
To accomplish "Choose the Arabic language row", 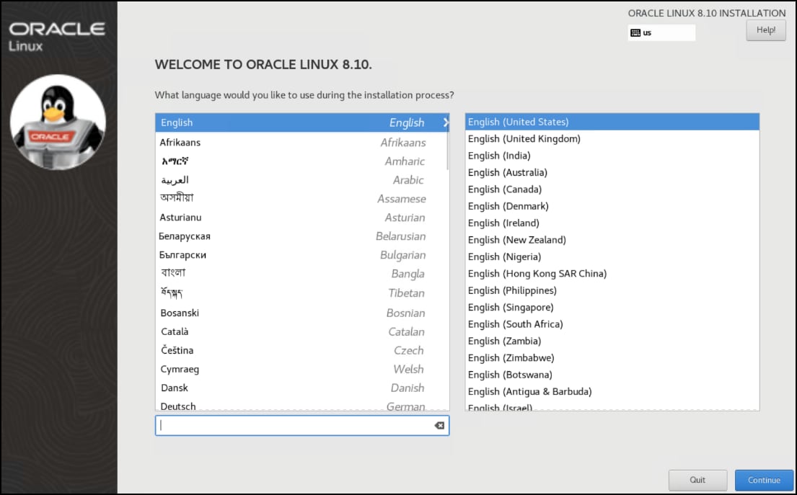I will coord(302,179).
